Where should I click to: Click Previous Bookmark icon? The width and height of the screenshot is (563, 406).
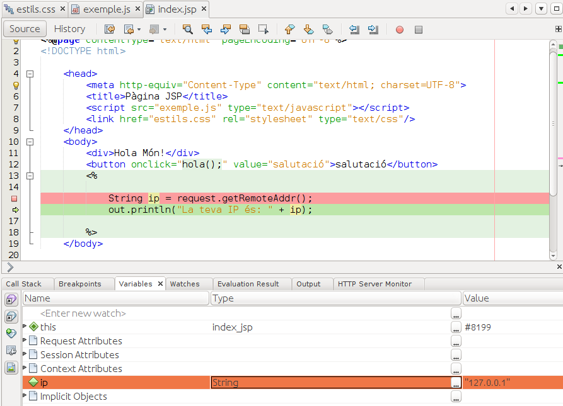click(x=289, y=30)
